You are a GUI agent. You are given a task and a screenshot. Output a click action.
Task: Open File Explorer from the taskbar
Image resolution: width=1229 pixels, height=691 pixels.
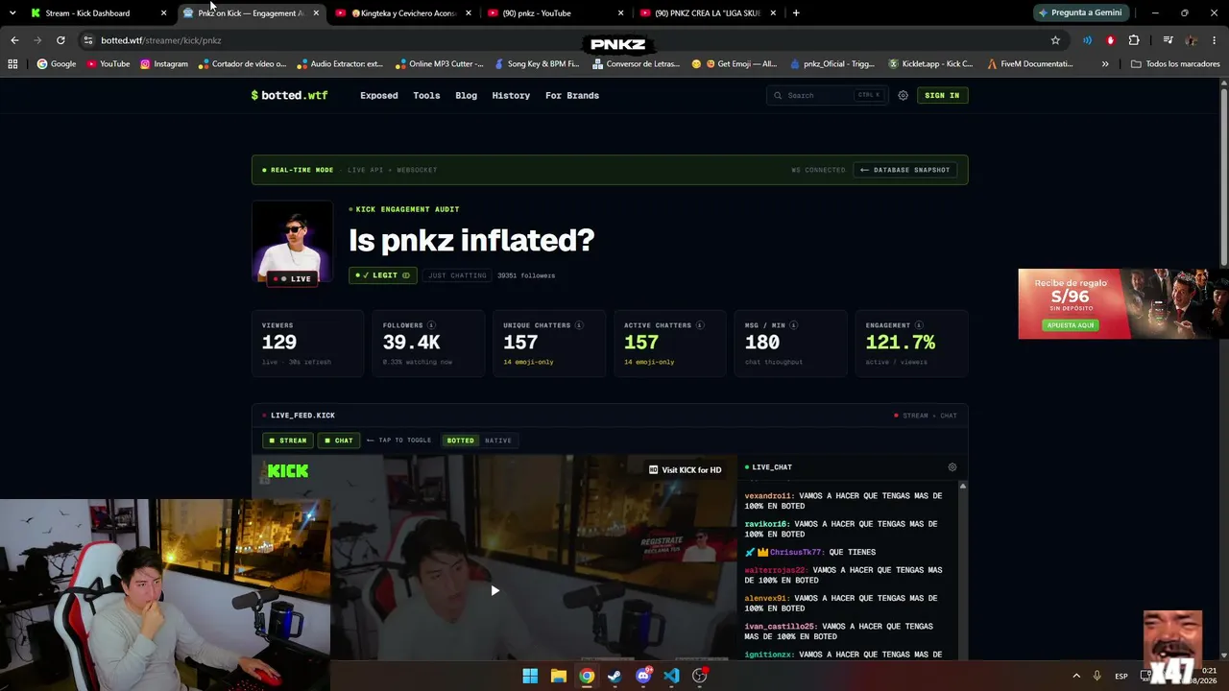click(x=559, y=677)
